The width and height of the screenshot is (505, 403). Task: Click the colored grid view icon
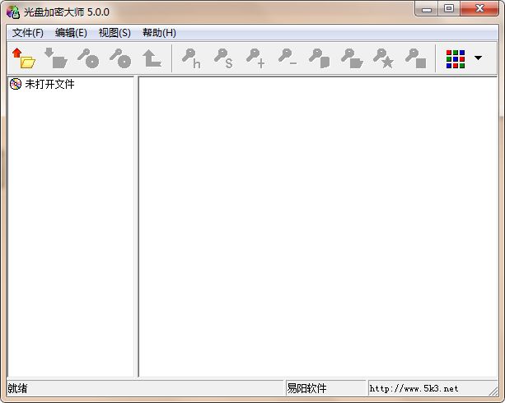pyautogui.click(x=455, y=58)
